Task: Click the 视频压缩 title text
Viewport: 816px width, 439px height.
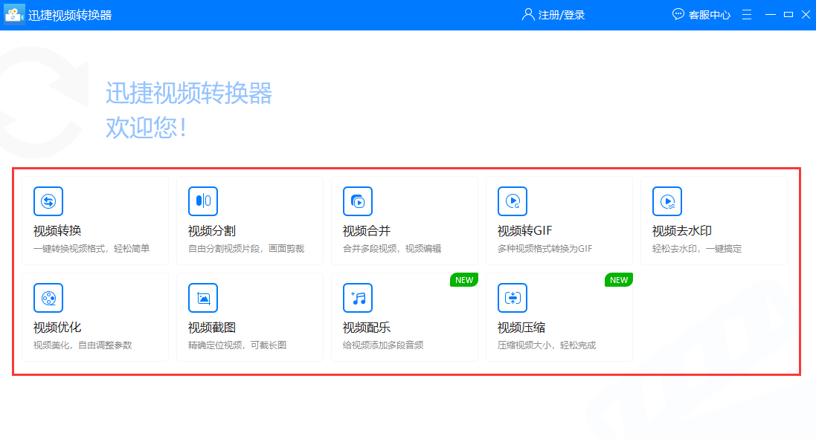Action: 521,328
